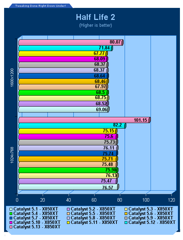Screen dimensions: 183x240
Task: Click the Catalyst 5.1 white legend swatch
Action: click(11, 209)
